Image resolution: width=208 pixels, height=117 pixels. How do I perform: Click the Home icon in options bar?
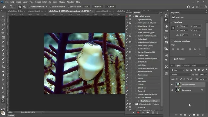click(x=4, y=7)
